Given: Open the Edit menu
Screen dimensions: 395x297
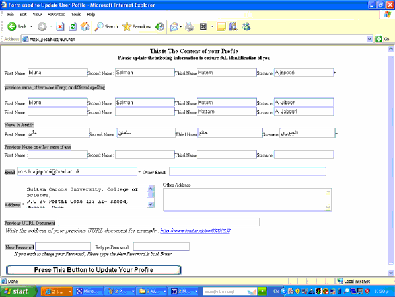Looking at the screenshot, I should coord(23,14).
